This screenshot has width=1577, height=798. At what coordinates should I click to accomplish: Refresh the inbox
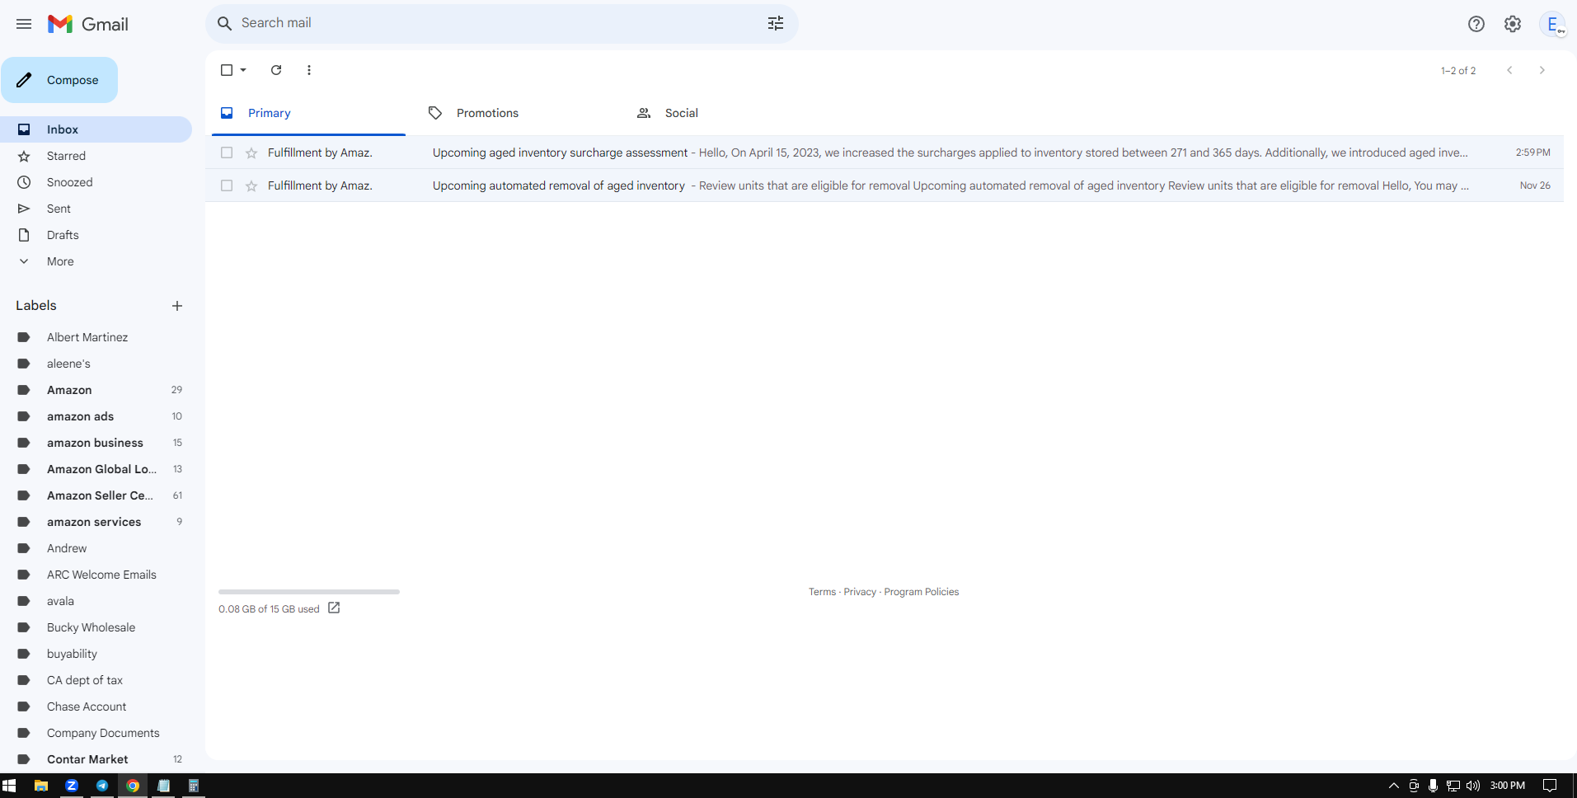point(276,70)
